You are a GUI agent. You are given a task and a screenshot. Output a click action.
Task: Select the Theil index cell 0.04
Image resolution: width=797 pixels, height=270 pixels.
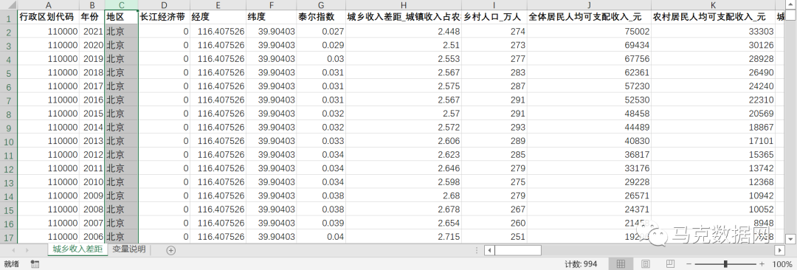[x=321, y=238]
